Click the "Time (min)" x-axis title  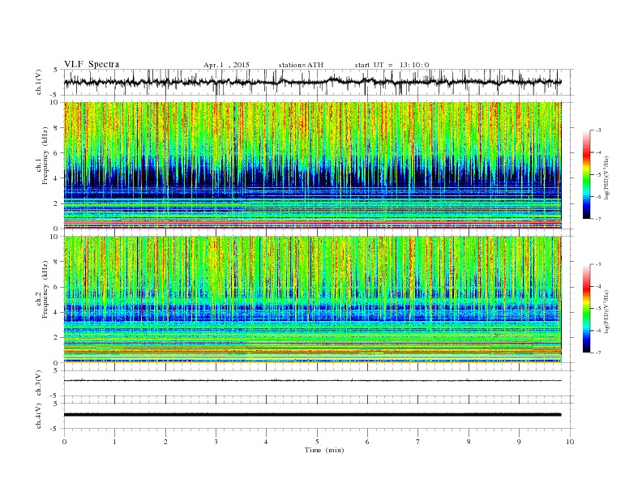point(324,450)
